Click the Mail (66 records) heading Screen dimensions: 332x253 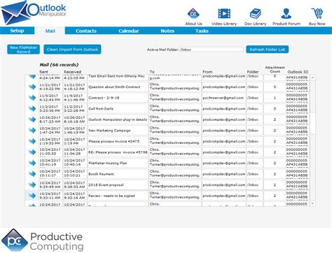(59, 65)
